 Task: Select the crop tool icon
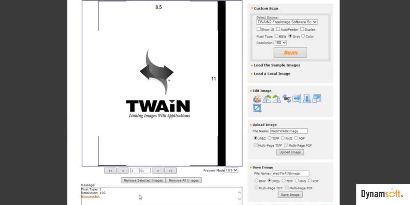257,108
